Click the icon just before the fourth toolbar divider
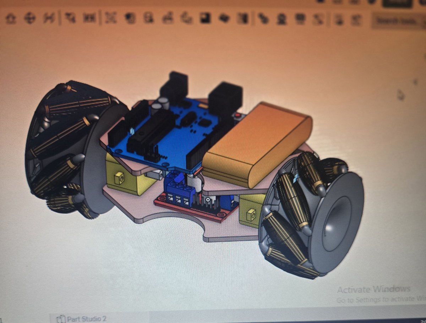 318,19
